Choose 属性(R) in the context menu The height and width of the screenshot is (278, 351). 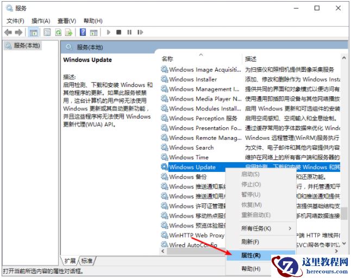261,255
